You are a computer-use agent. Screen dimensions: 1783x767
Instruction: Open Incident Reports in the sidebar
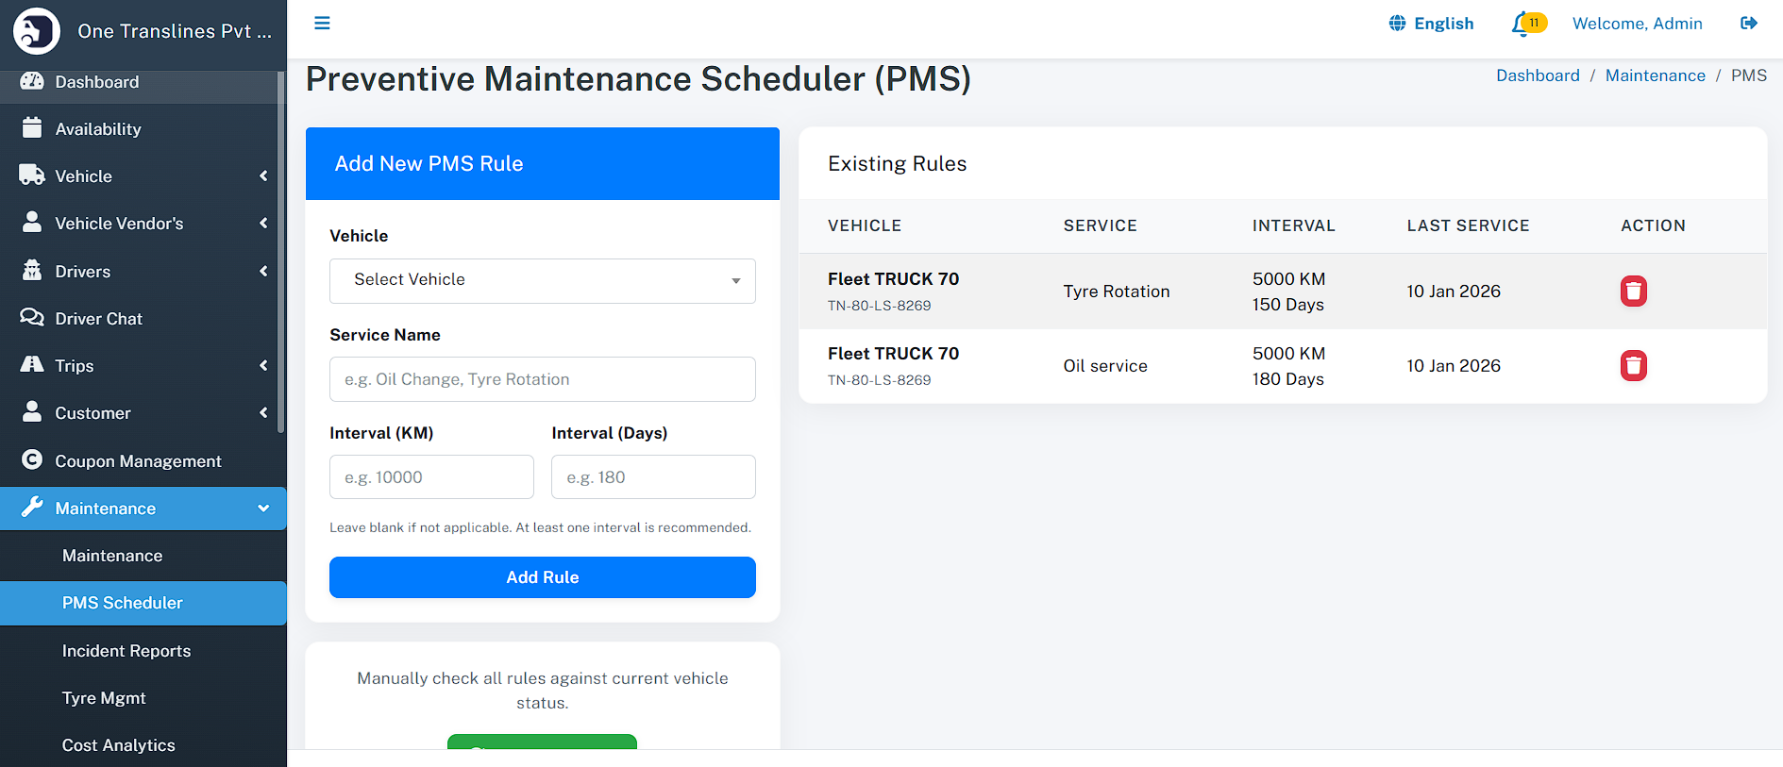126,651
